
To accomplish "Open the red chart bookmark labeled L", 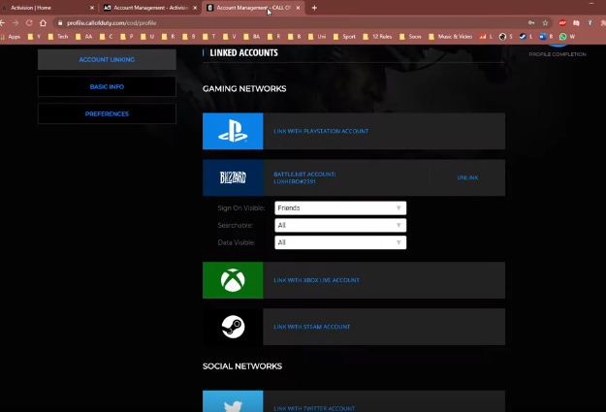I will tap(486, 37).
